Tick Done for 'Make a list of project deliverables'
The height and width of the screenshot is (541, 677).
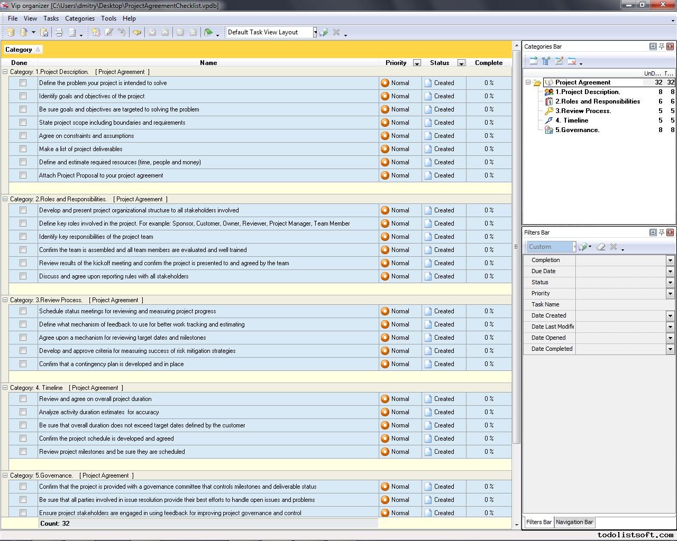coord(23,149)
